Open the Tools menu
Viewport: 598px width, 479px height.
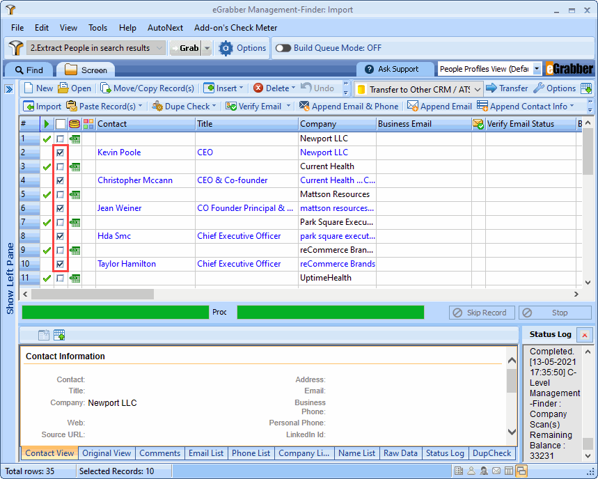[x=97, y=28]
